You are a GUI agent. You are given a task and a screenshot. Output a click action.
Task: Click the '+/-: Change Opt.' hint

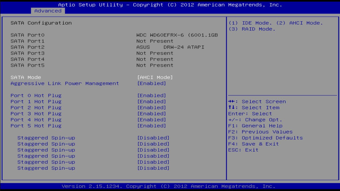click(x=255, y=120)
